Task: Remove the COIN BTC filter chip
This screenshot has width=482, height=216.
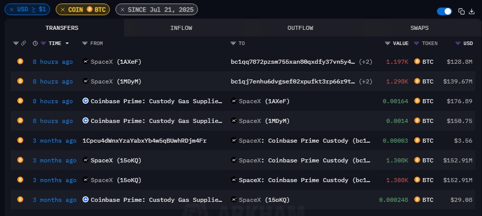Action: 63,9
